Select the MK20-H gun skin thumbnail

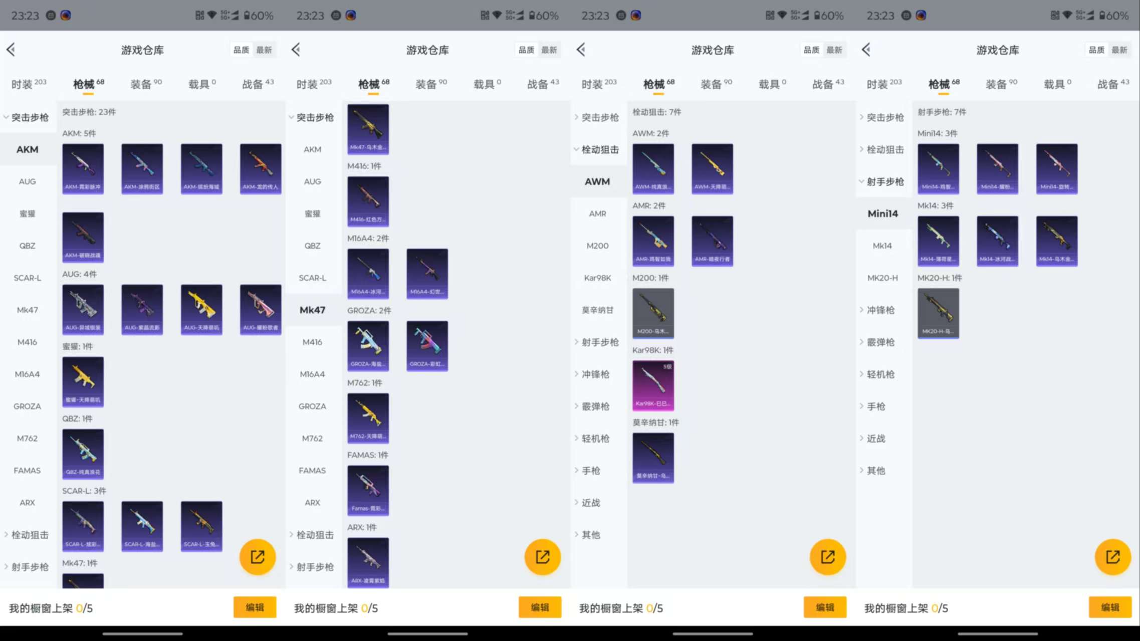[938, 313]
